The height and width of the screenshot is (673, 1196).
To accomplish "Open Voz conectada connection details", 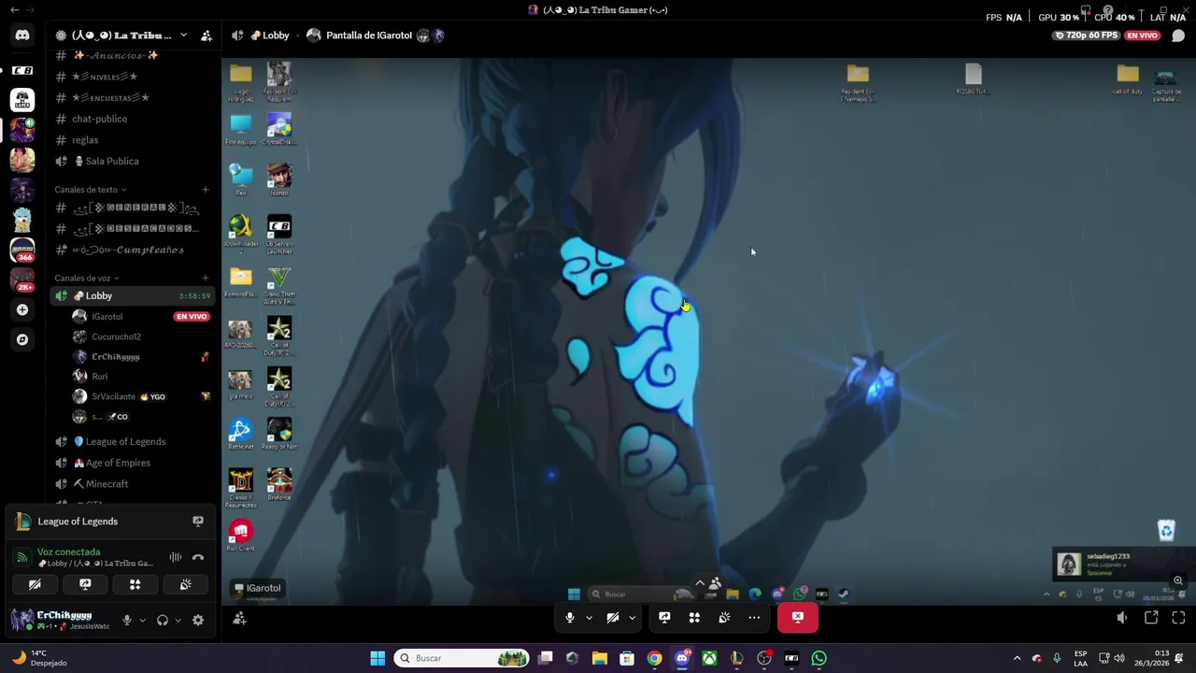I will pyautogui.click(x=68, y=551).
